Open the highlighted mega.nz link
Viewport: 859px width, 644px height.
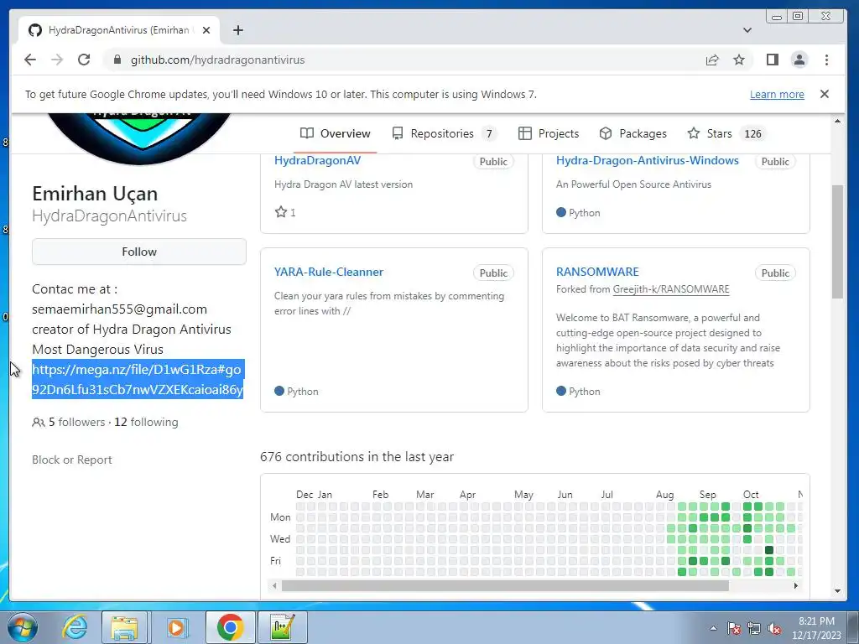(138, 380)
